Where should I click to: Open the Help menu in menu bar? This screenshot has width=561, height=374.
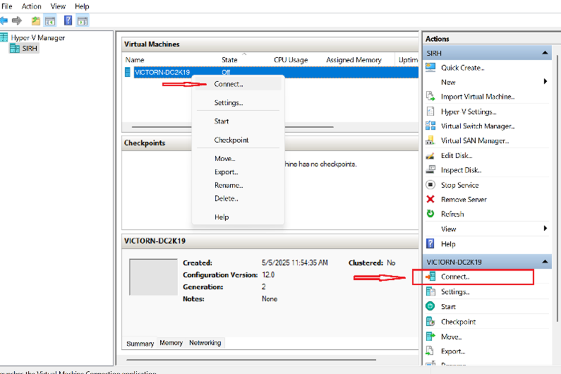(82, 6)
